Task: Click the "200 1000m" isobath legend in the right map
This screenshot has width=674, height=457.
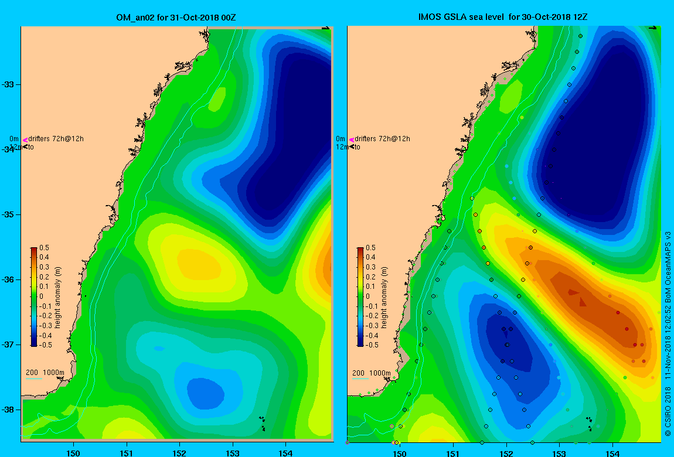Action: tap(372, 373)
